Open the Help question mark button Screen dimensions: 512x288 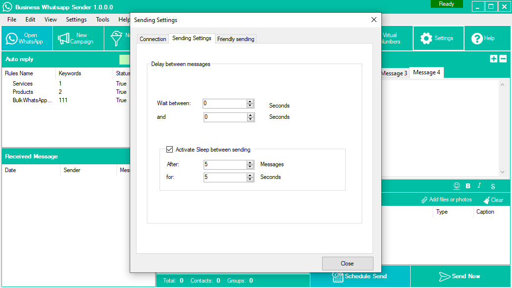pyautogui.click(x=488, y=39)
